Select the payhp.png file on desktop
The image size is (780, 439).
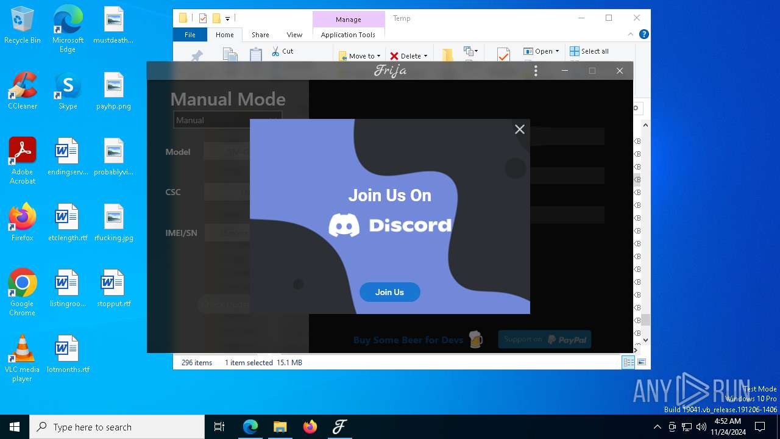113,91
